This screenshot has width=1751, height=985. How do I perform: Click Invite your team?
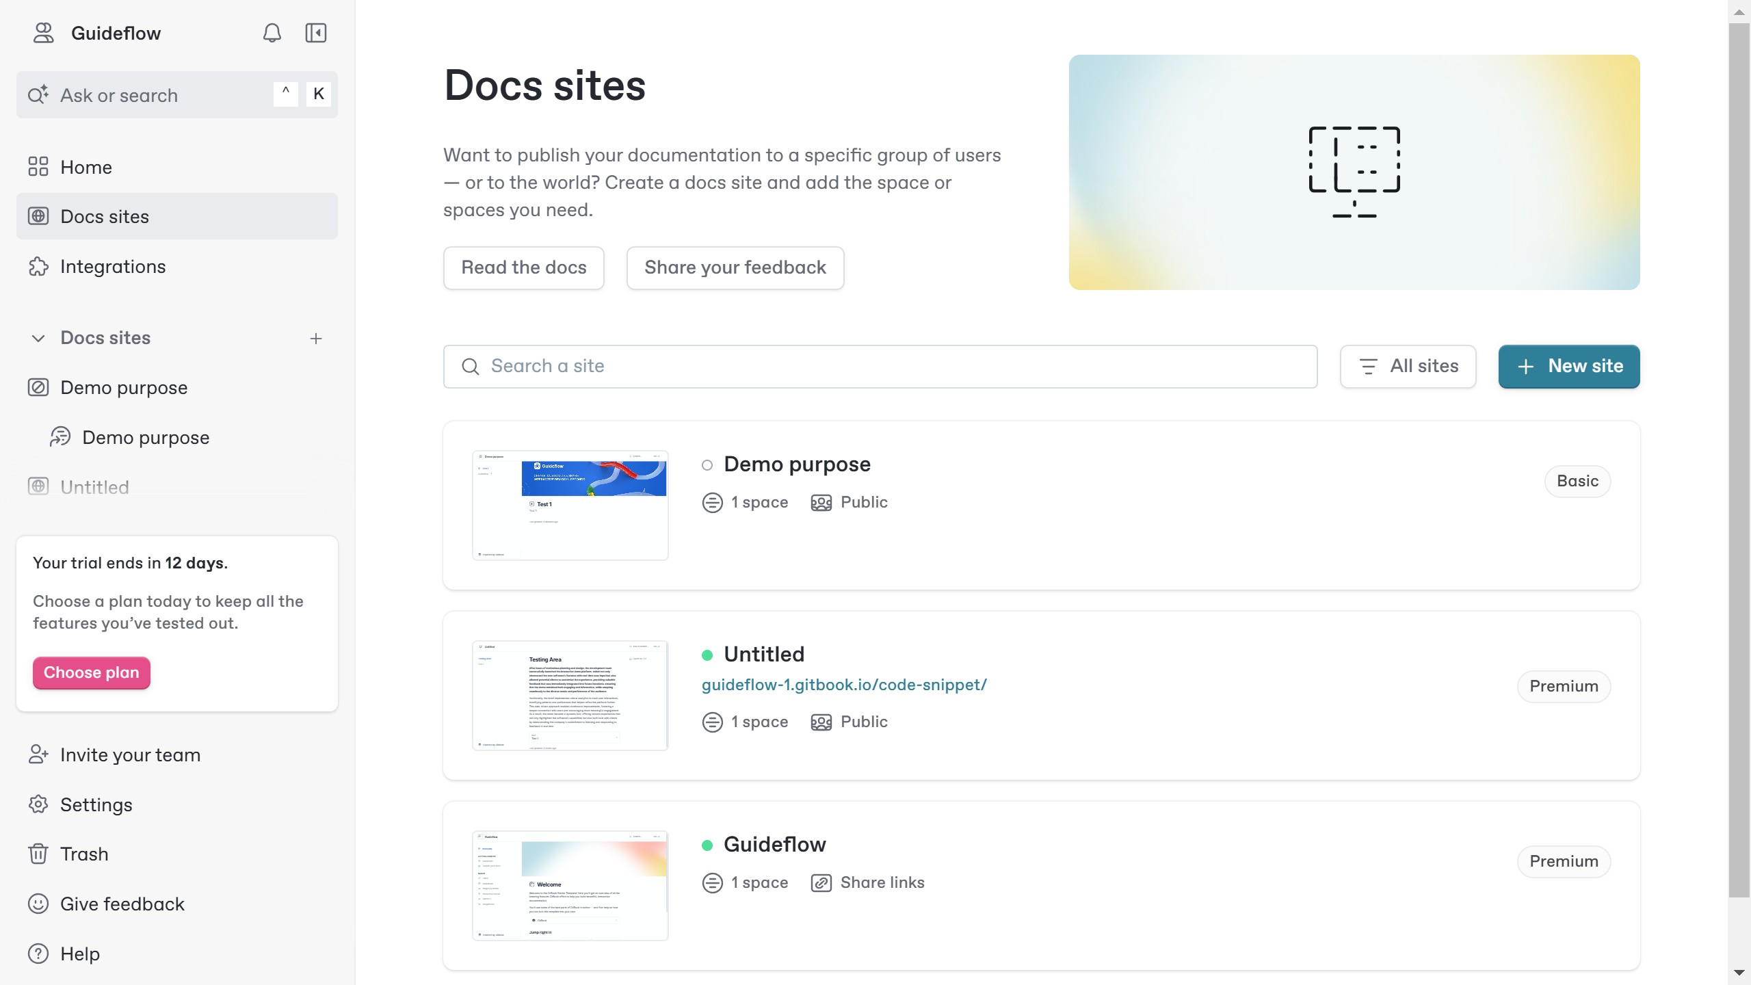(176, 754)
